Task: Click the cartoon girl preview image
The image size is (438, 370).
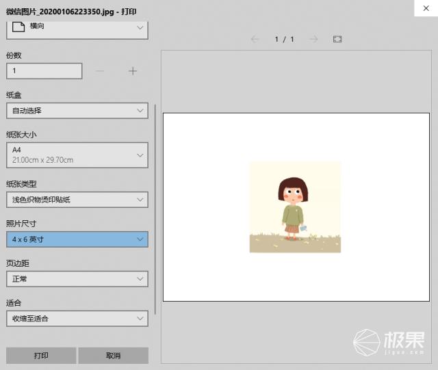Action: pos(295,207)
